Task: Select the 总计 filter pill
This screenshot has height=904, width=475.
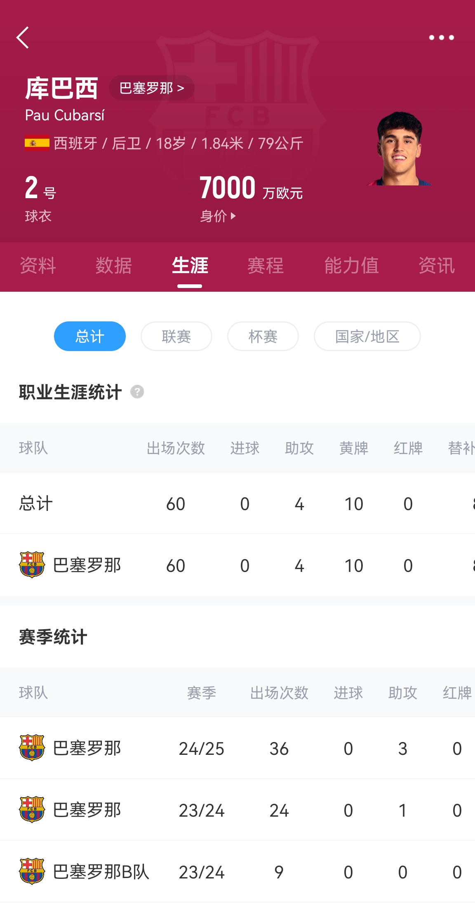Action: (x=90, y=336)
